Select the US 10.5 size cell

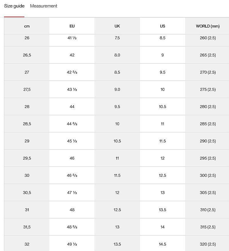163,107
